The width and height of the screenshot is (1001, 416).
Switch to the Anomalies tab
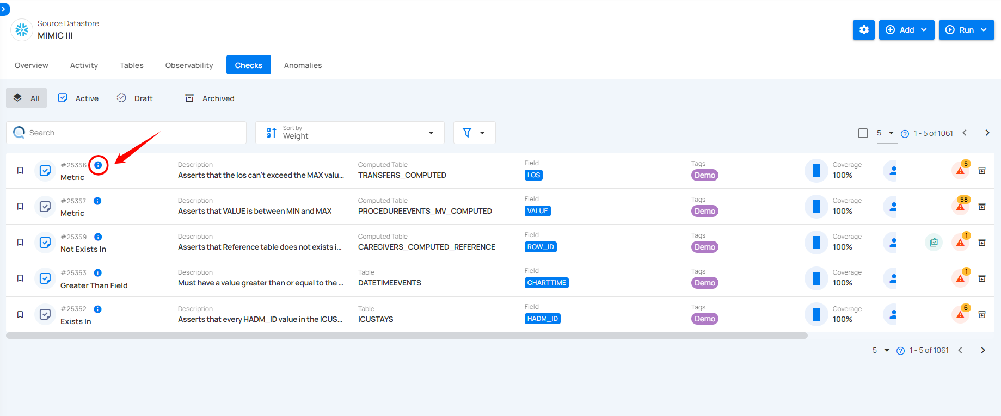[303, 65]
